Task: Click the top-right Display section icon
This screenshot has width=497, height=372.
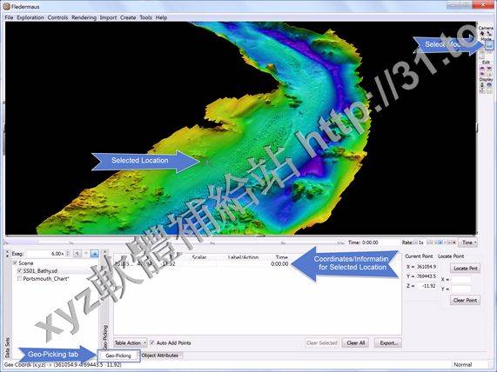Action: (x=489, y=85)
